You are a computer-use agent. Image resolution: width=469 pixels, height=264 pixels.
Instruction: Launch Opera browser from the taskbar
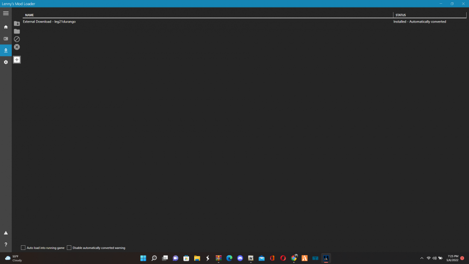[x=283, y=258]
